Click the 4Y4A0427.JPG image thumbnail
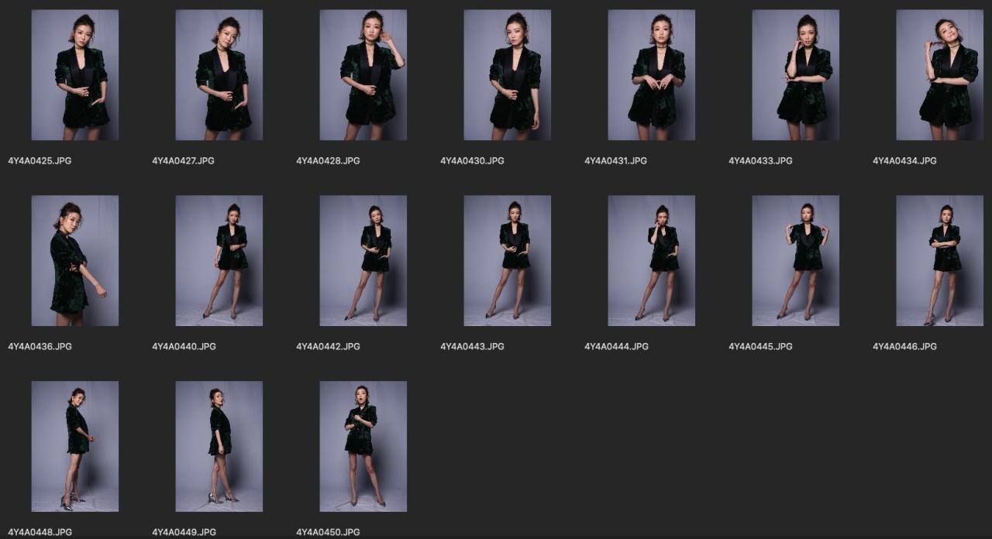 pyautogui.click(x=219, y=75)
